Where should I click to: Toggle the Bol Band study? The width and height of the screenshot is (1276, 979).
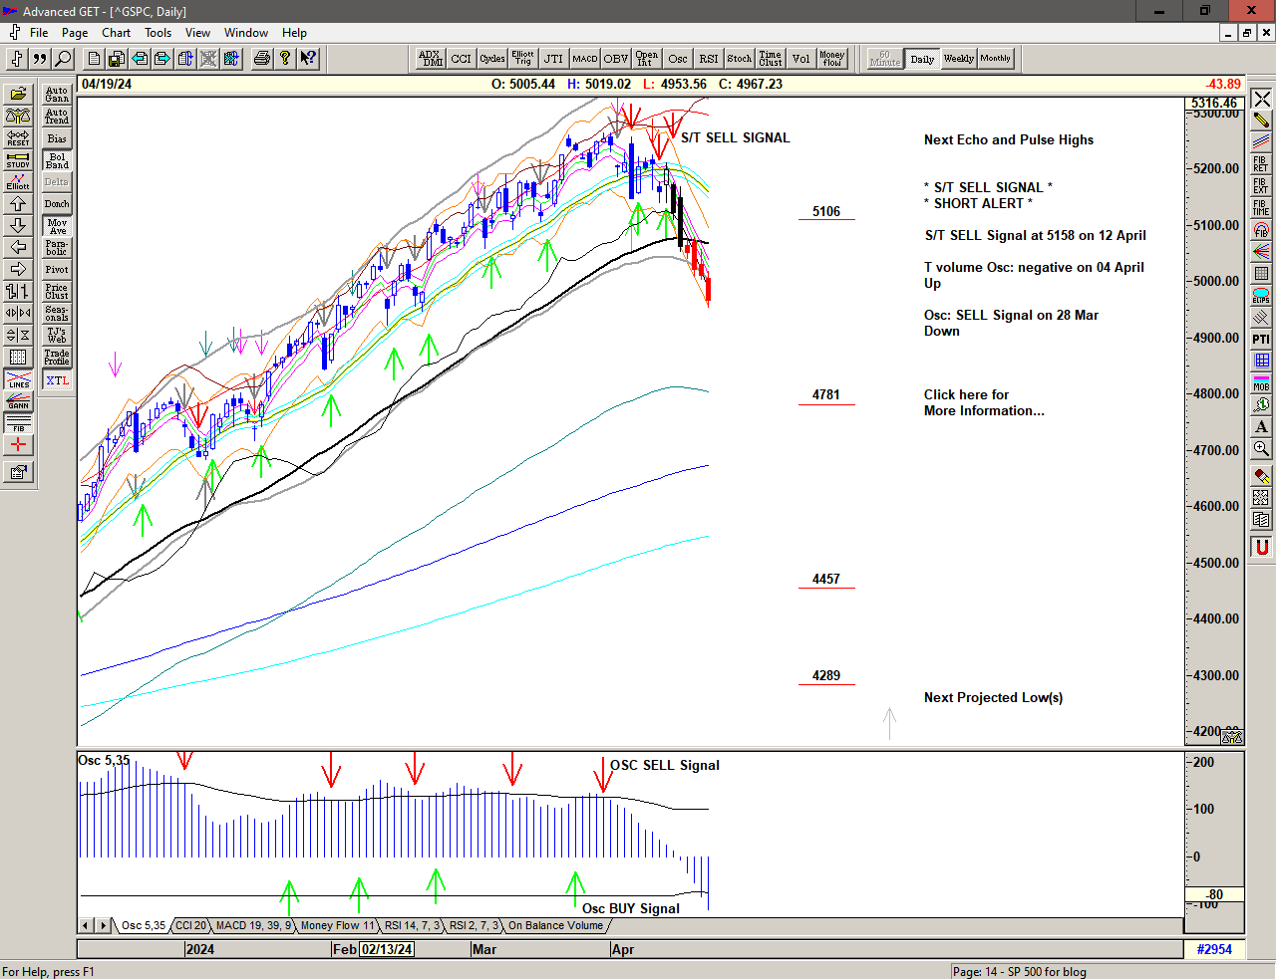tap(57, 160)
